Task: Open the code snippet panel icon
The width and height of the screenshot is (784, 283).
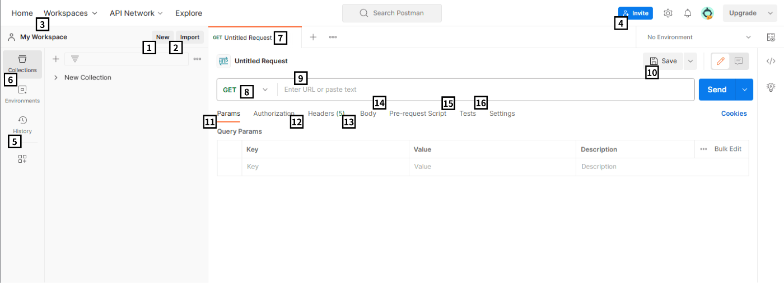Action: (771, 61)
